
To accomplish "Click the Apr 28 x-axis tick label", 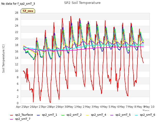I will pyautogui.click(x=46, y=107).
